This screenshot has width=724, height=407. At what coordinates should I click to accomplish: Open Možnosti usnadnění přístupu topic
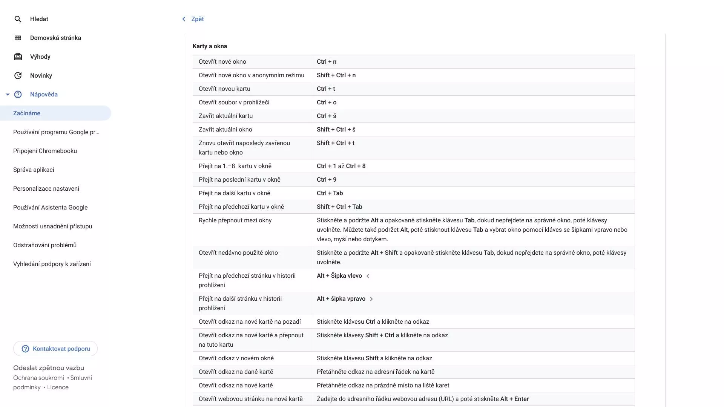tap(52, 226)
